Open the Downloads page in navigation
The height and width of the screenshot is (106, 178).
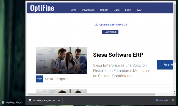coord(88,10)
